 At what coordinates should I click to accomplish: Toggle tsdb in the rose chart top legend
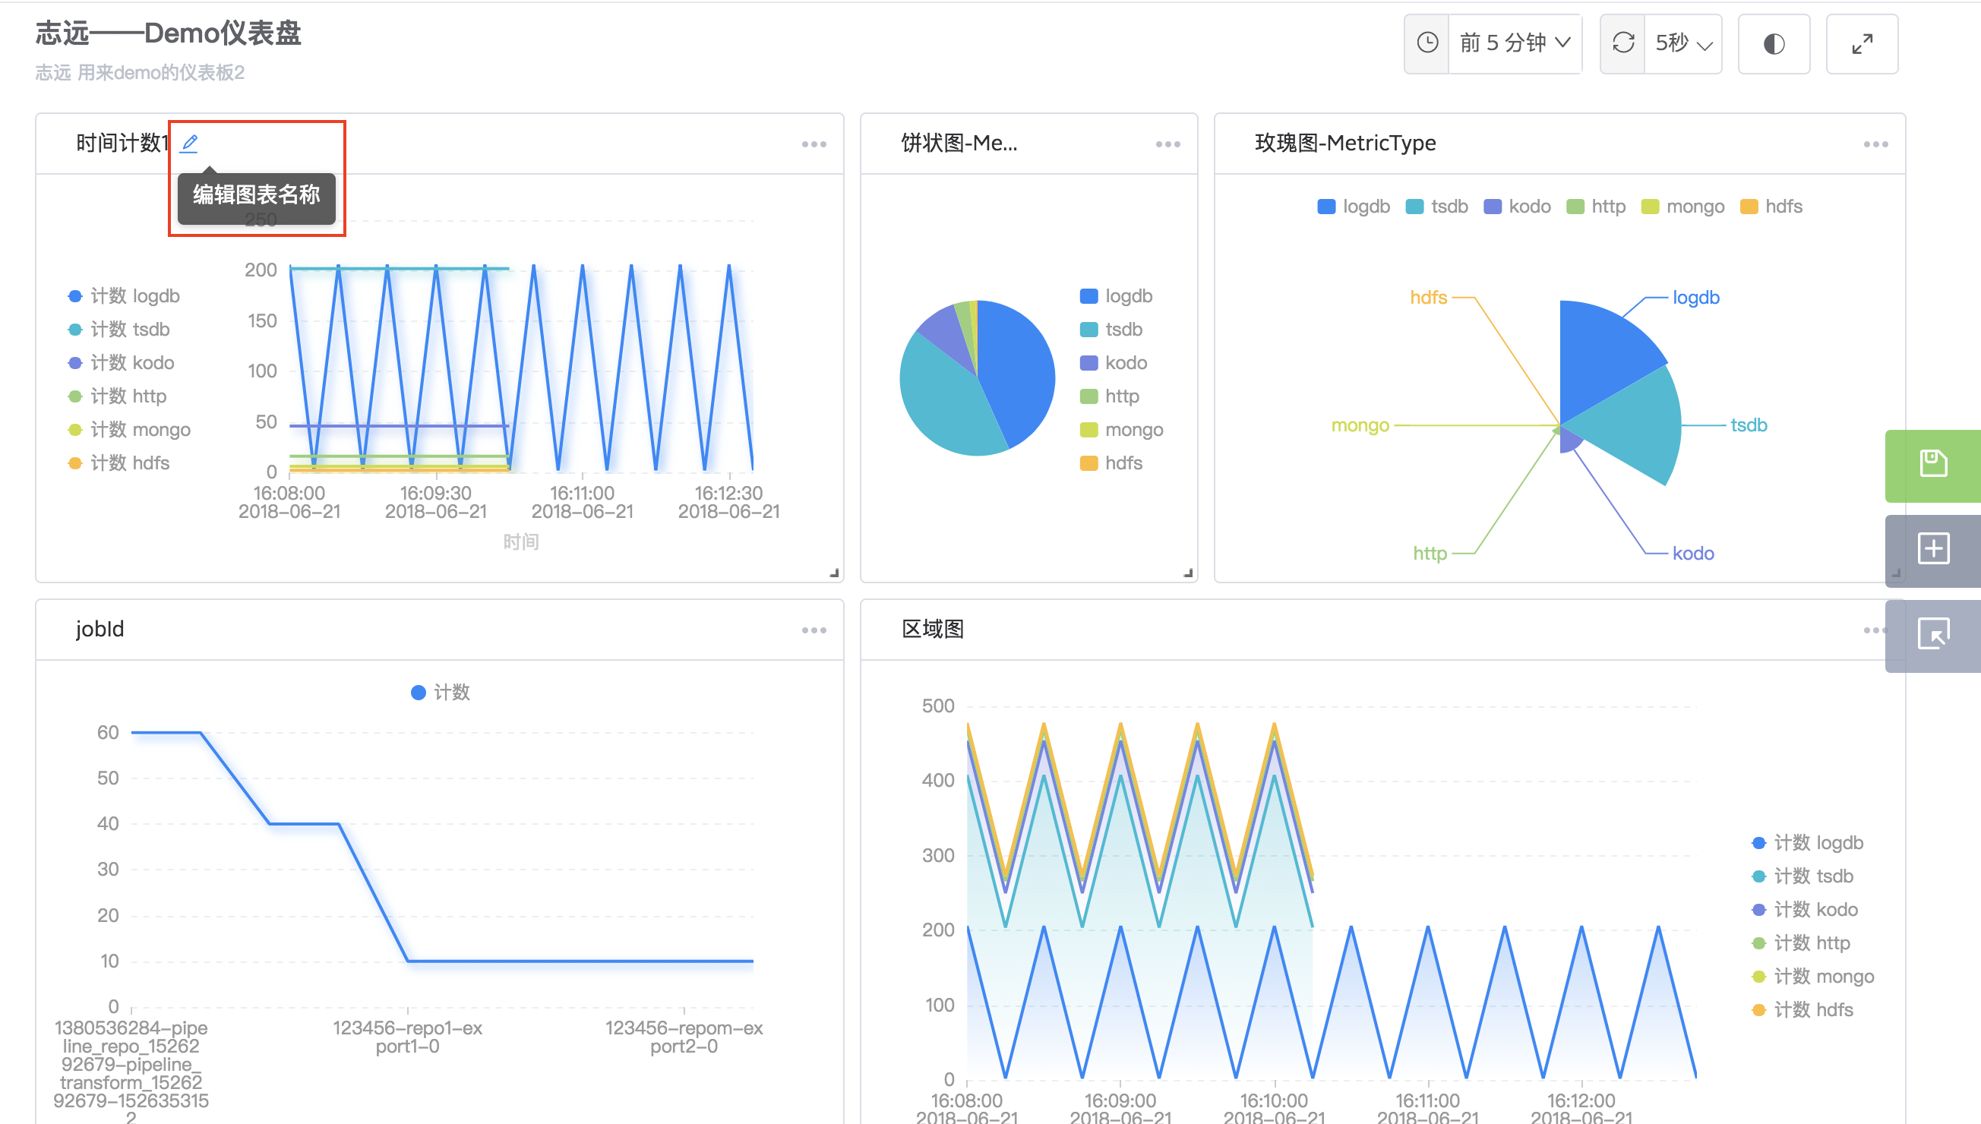pos(1436,206)
